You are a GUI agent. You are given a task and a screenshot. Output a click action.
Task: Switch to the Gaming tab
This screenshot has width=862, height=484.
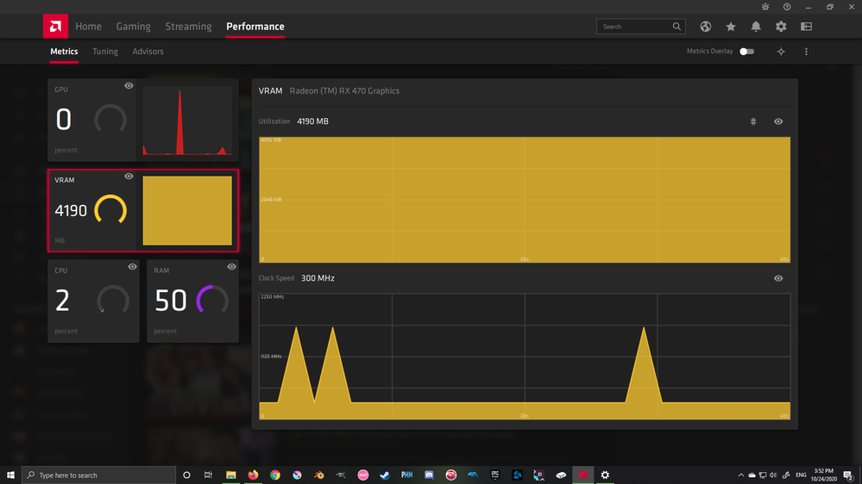pyautogui.click(x=133, y=27)
